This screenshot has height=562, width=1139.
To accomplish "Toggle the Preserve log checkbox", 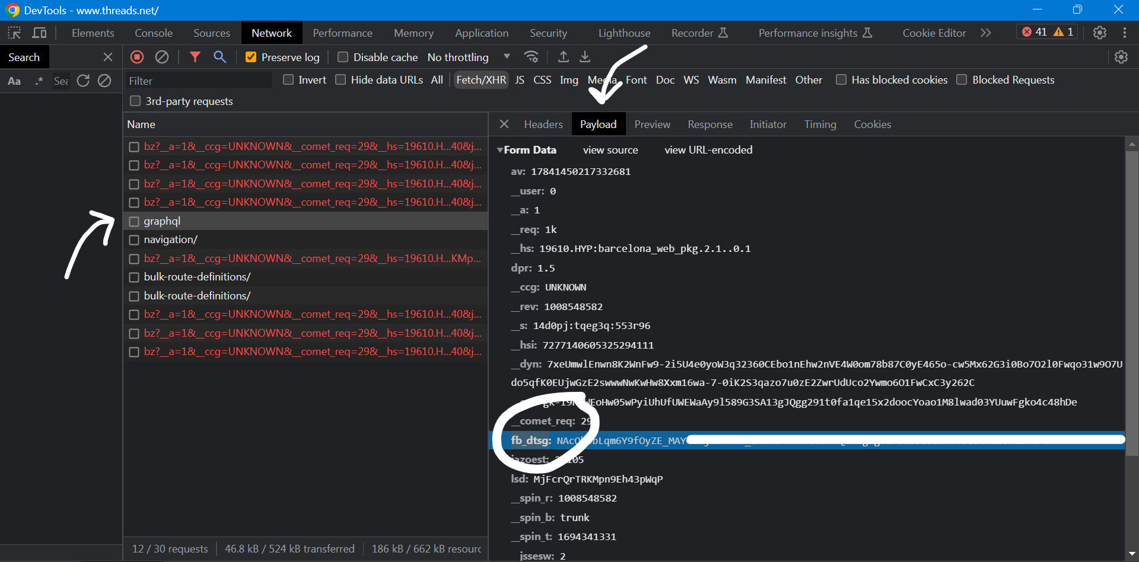I will pyautogui.click(x=251, y=57).
